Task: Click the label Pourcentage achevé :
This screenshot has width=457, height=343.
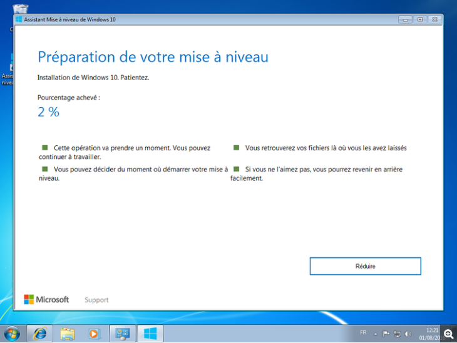Action: [x=69, y=98]
